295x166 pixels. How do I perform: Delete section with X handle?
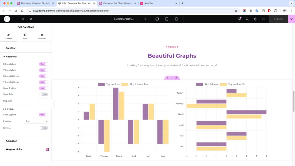pos(176,78)
